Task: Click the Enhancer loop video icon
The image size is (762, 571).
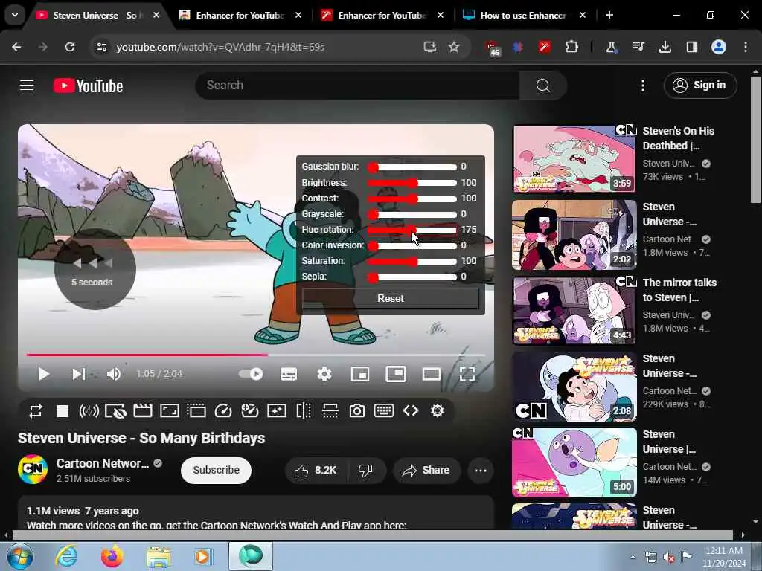Action: (36, 411)
